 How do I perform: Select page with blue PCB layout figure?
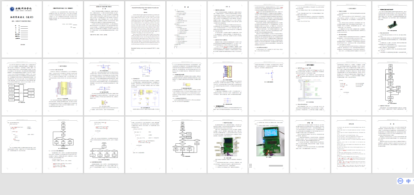(x=145, y=87)
